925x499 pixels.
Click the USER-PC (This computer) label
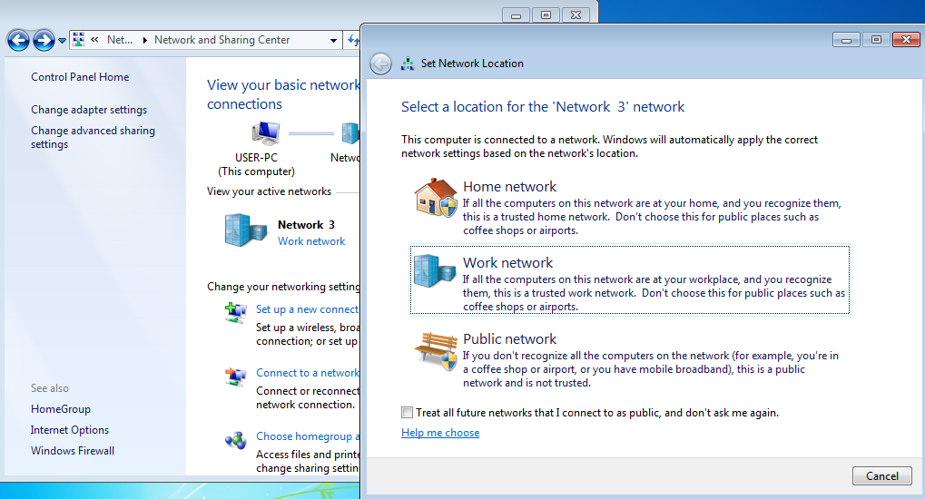[x=256, y=164]
